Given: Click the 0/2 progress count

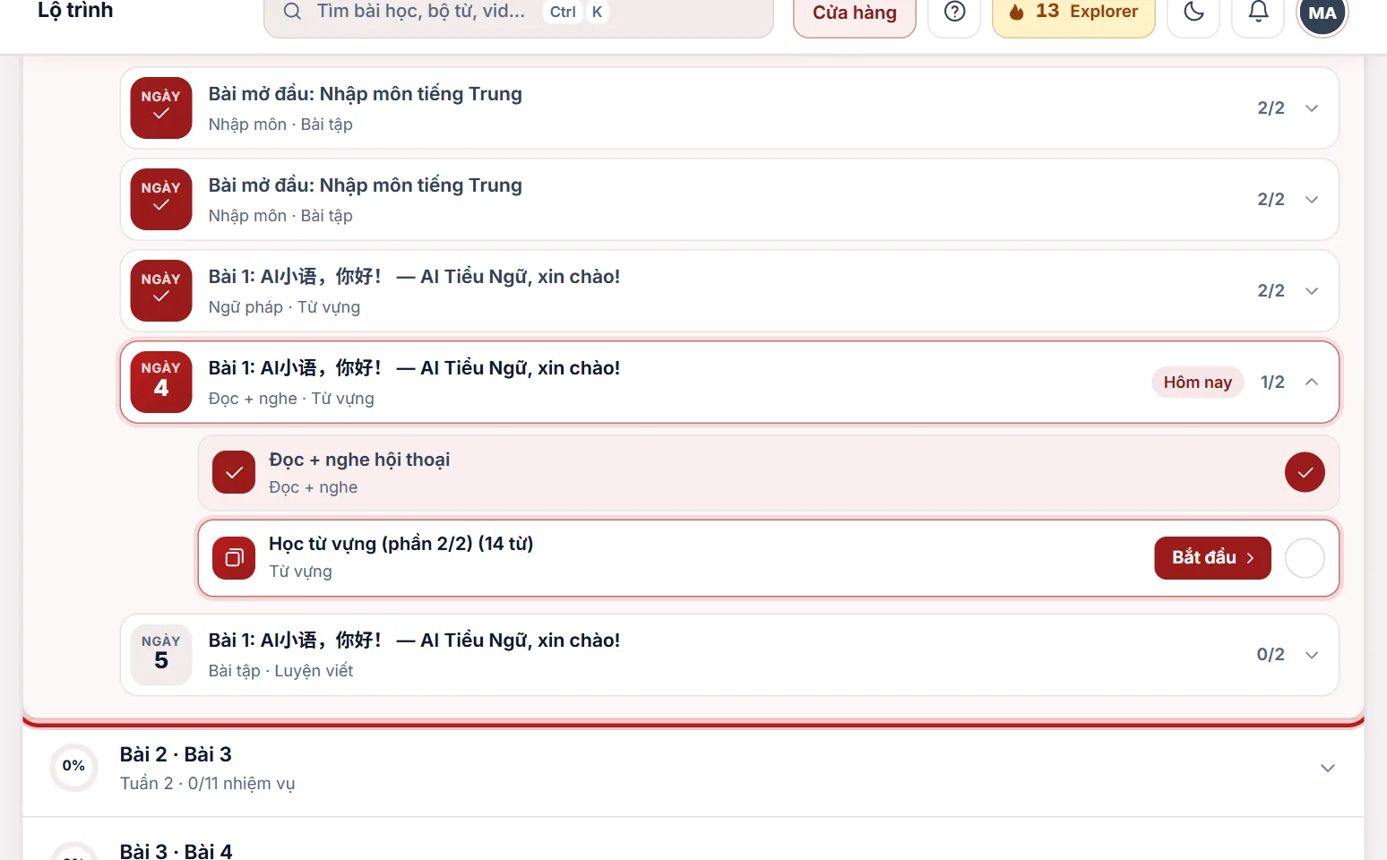Looking at the screenshot, I should click(x=1271, y=654).
